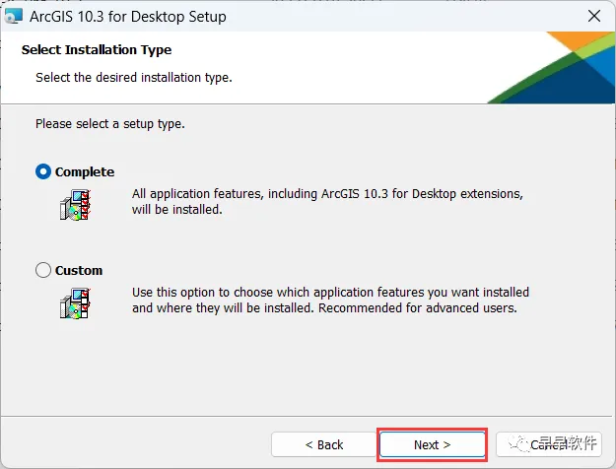Click the "Please select a setup type." prompt
The image size is (616, 469).
(x=110, y=124)
